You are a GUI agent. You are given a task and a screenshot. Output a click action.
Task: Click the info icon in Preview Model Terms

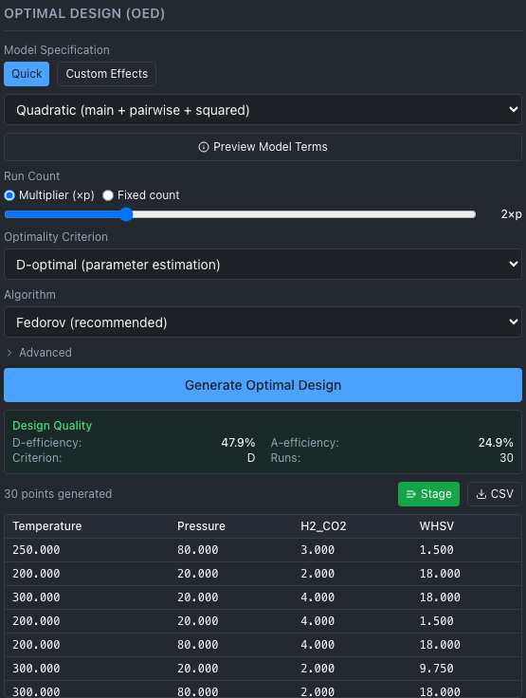pos(204,147)
